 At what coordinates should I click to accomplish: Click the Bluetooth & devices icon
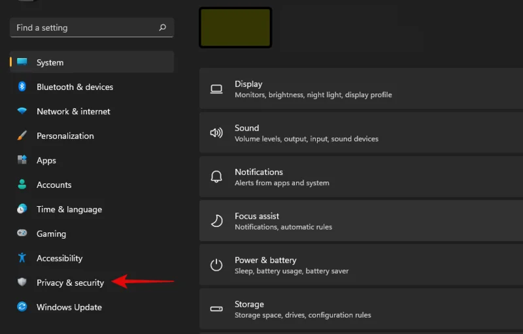(x=22, y=87)
